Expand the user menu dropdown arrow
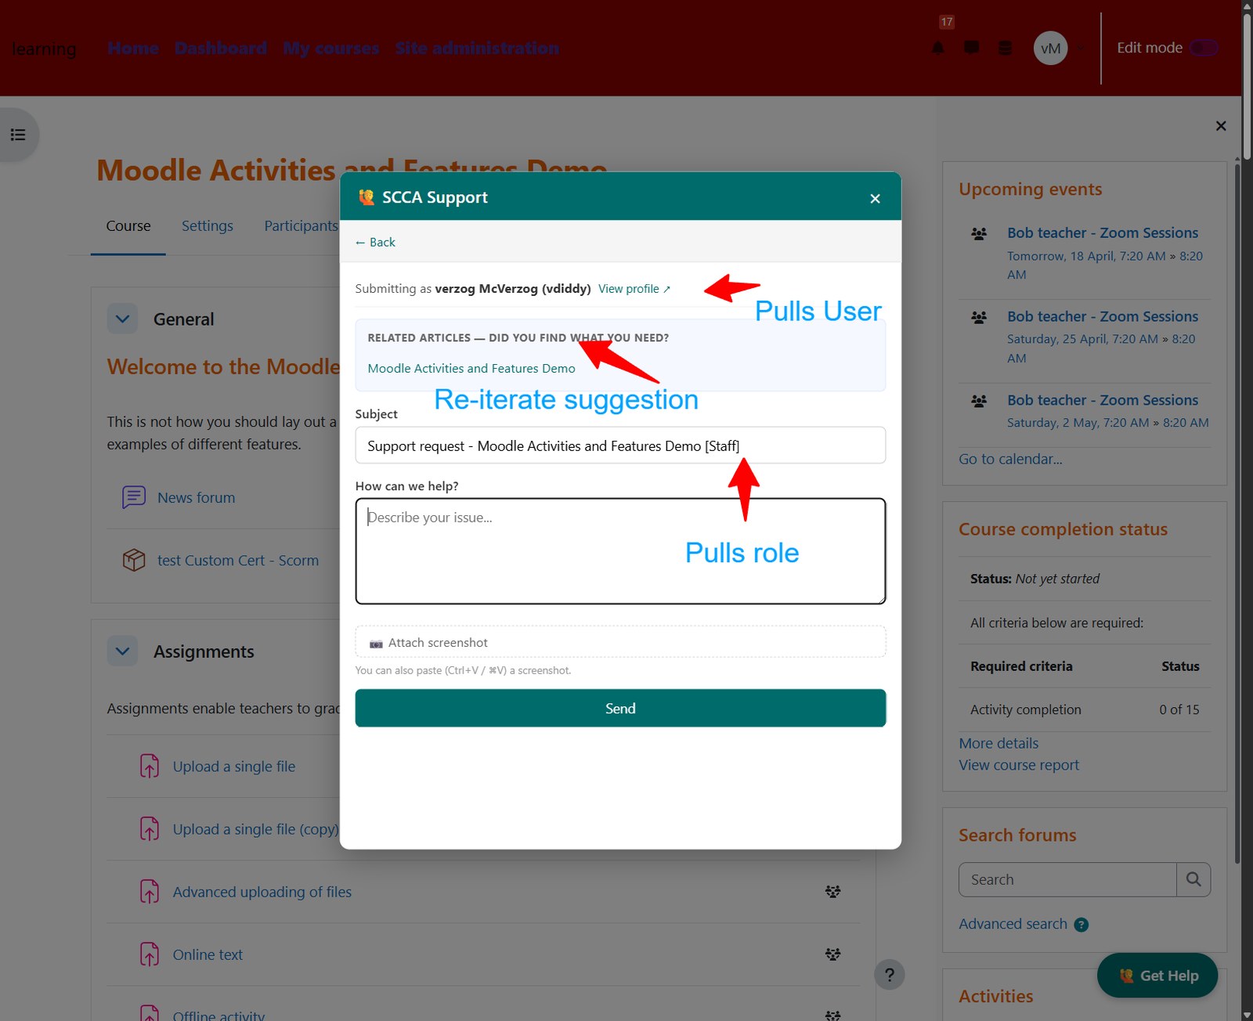The width and height of the screenshot is (1253, 1021). click(x=1080, y=49)
